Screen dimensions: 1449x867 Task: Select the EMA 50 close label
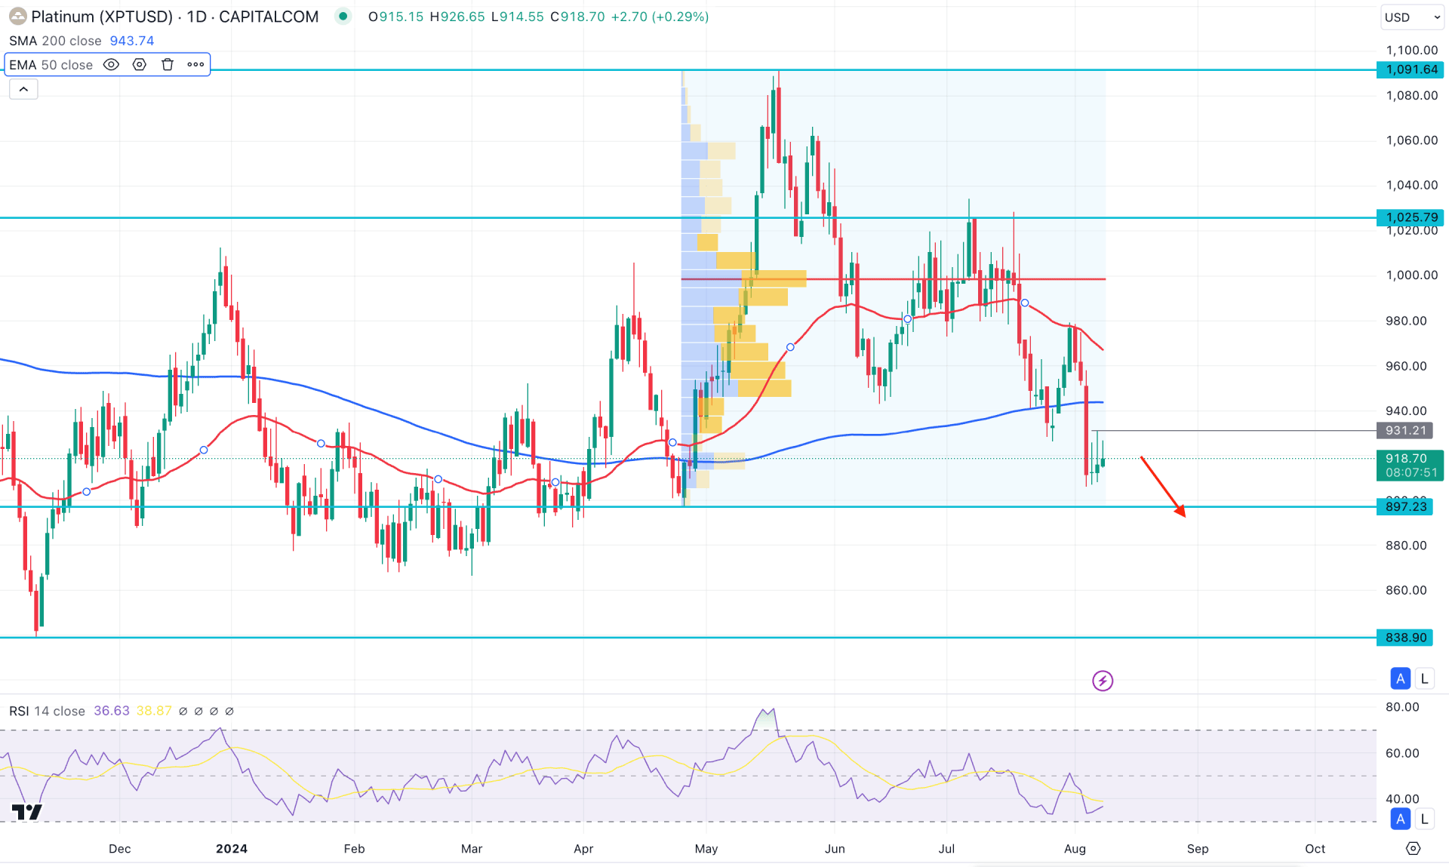pyautogui.click(x=51, y=65)
